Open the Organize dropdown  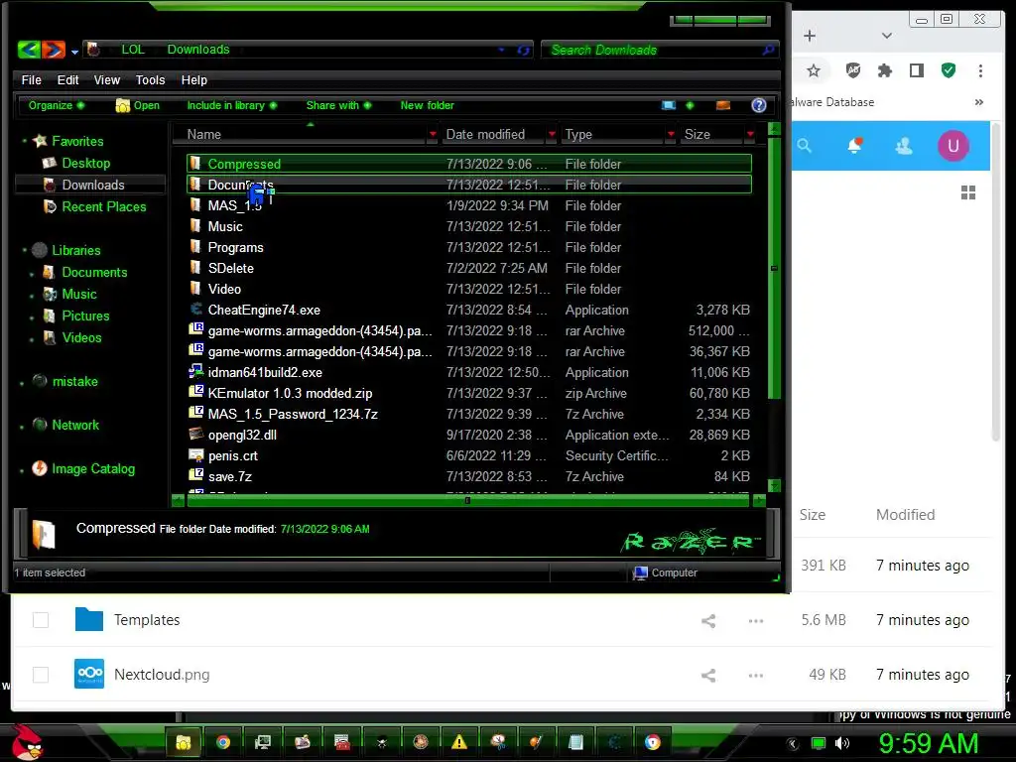pyautogui.click(x=57, y=105)
